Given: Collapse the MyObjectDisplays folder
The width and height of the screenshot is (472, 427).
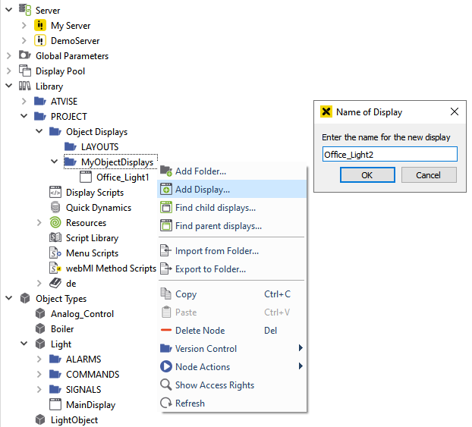Looking at the screenshot, I should point(54,162).
